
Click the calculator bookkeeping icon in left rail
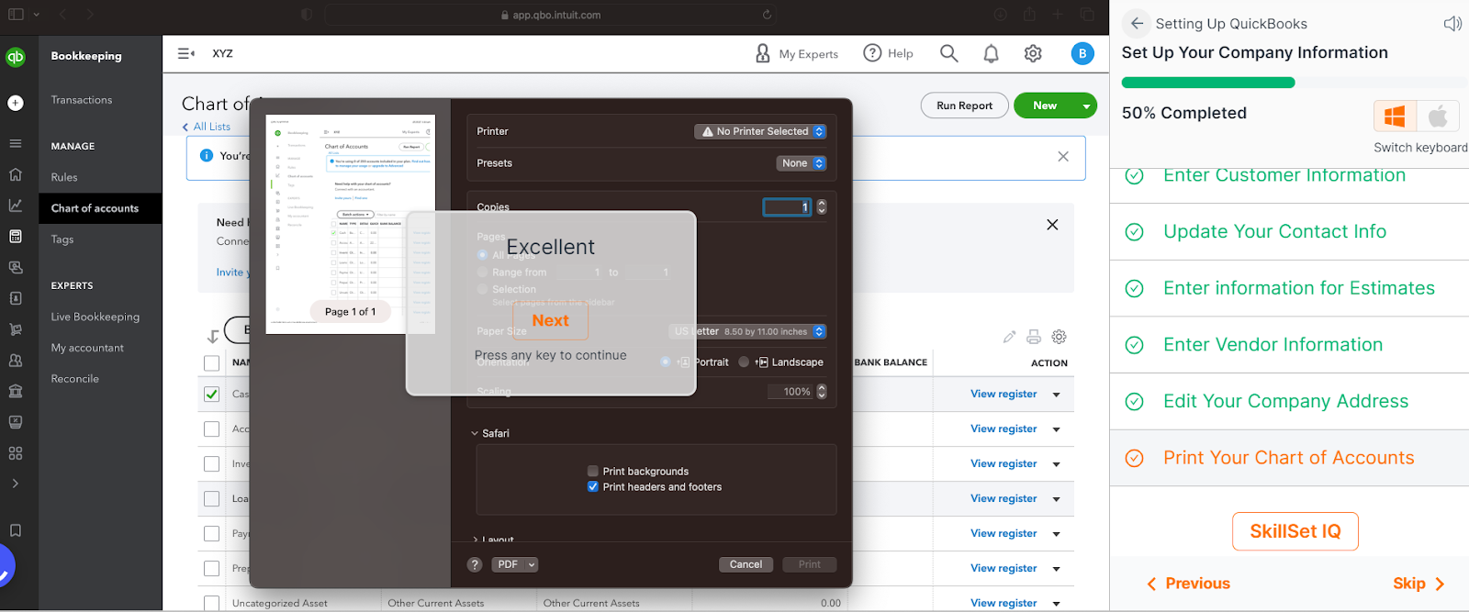16,236
